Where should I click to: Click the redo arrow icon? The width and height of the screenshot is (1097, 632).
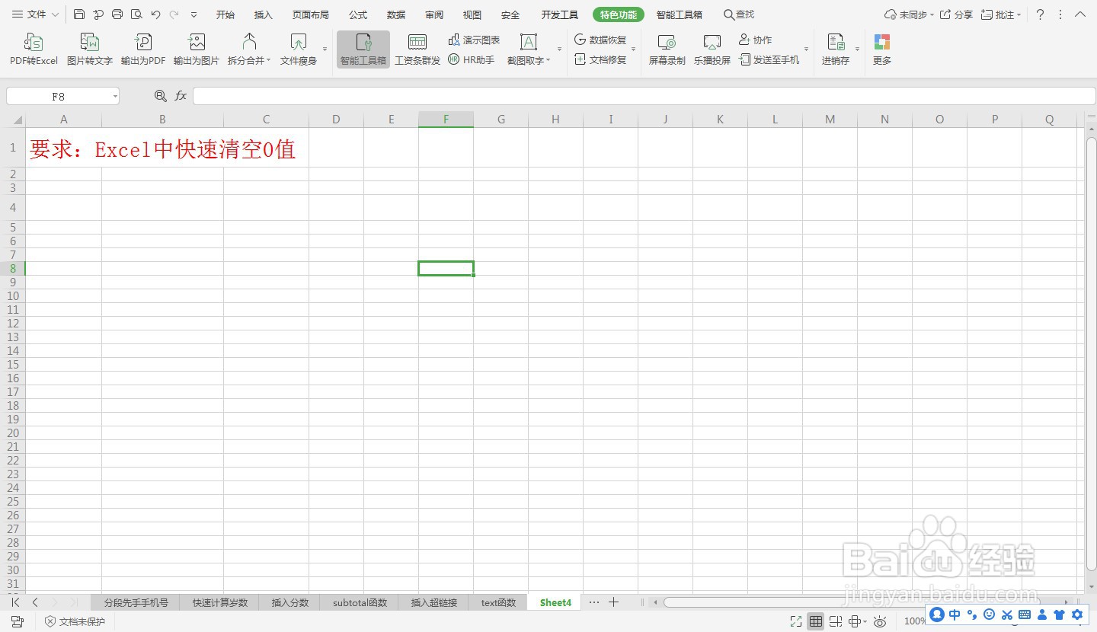tap(174, 14)
